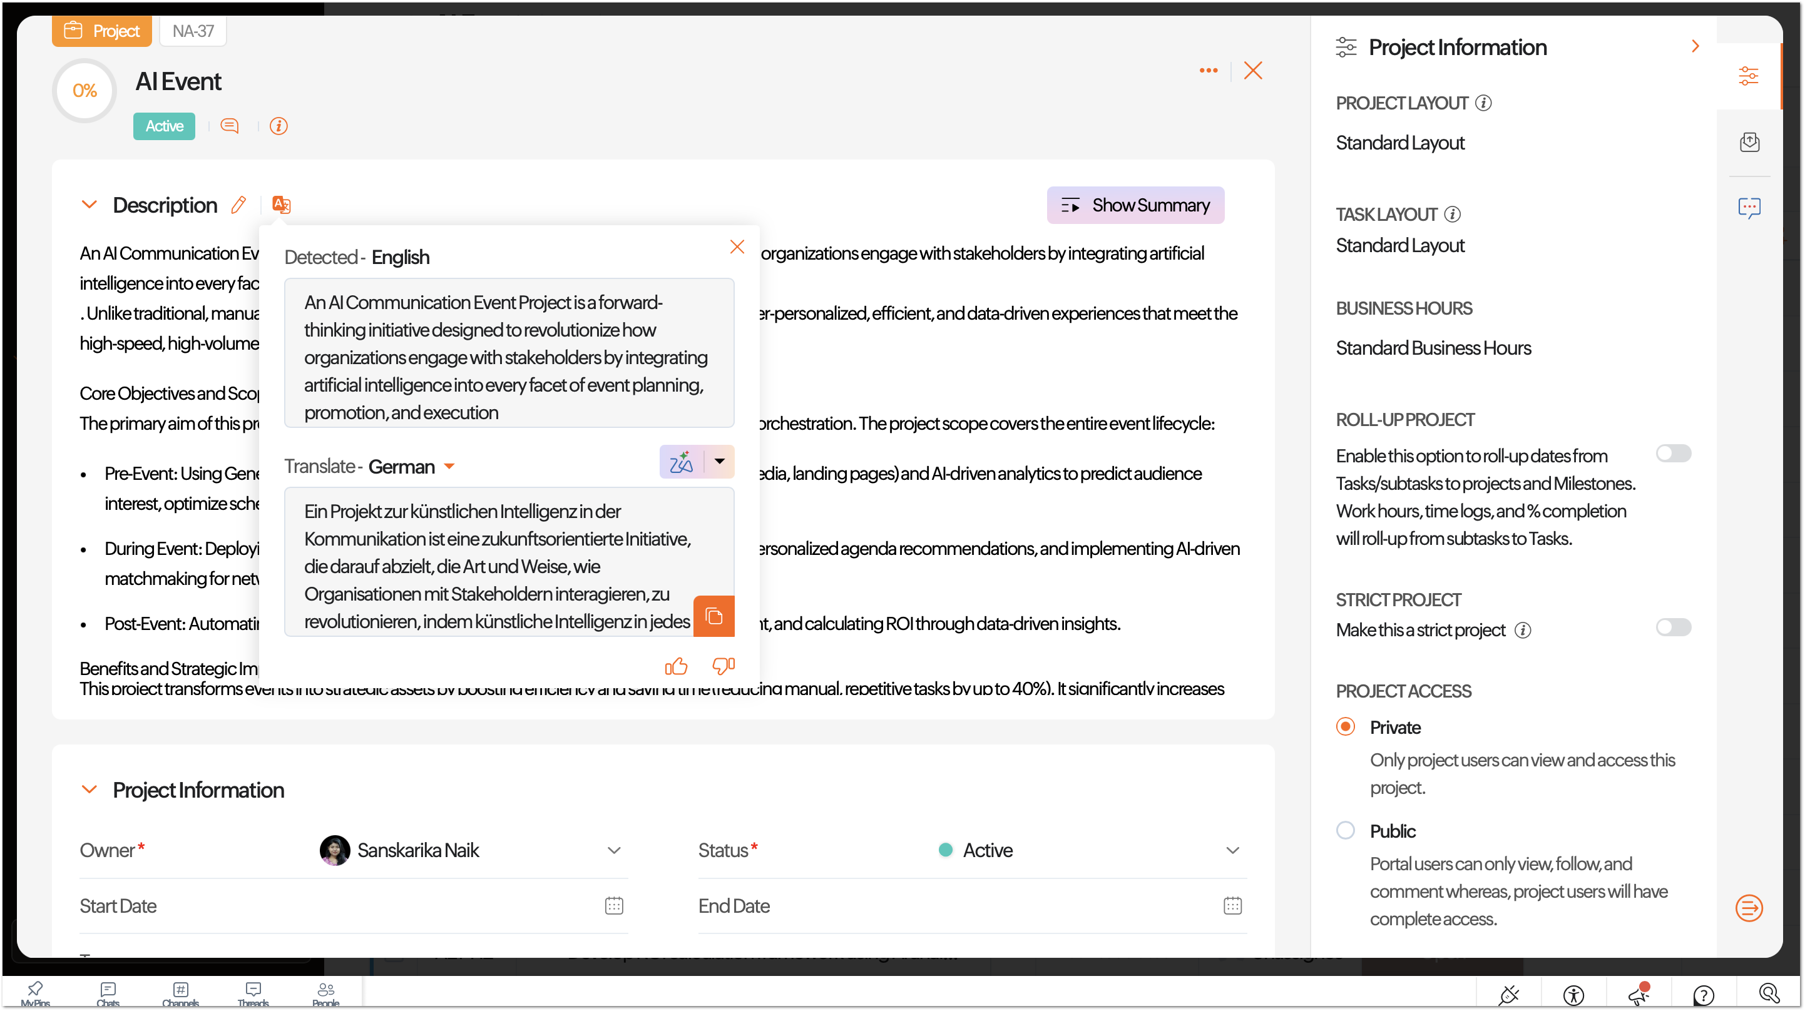Copy the German translation text
This screenshot has height=1011, width=1805.
coord(713,616)
